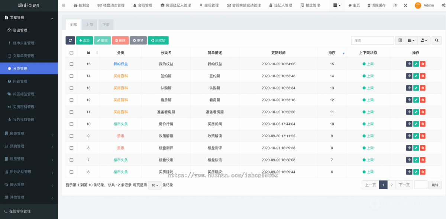Open the page size dropdown showing 10
The image size is (446, 219).
click(155, 185)
